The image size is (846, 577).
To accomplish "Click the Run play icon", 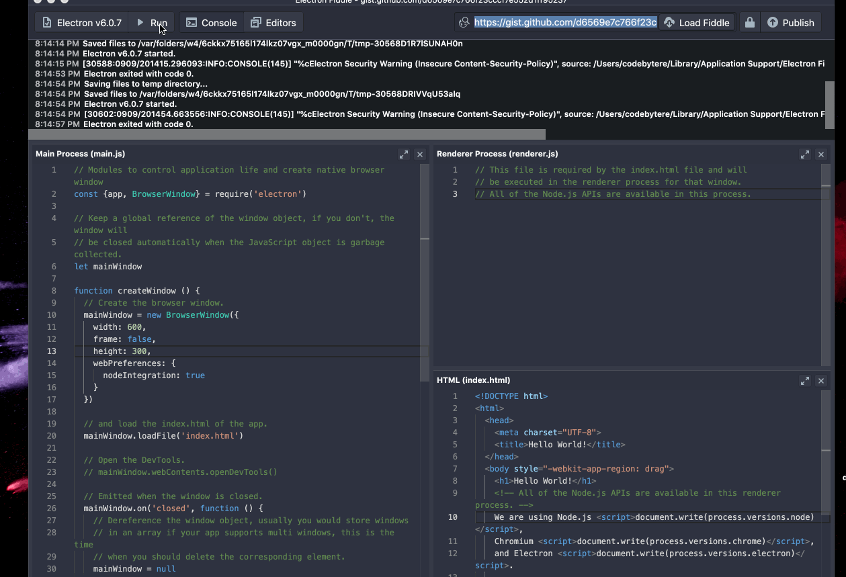I will click(x=141, y=22).
